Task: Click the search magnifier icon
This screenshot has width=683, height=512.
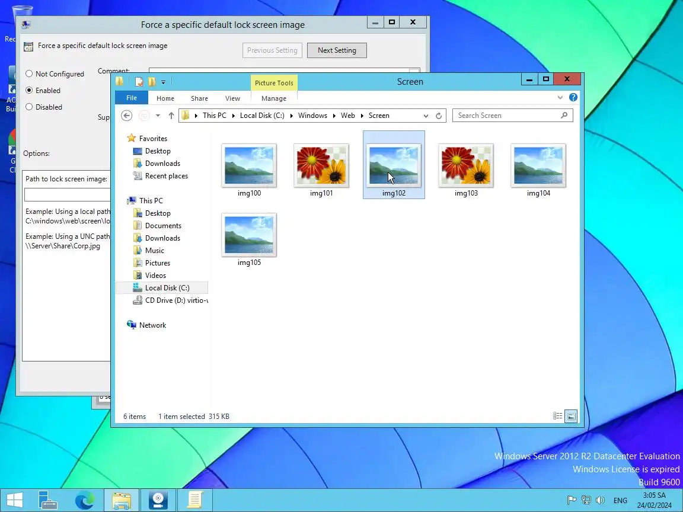Action: point(564,116)
